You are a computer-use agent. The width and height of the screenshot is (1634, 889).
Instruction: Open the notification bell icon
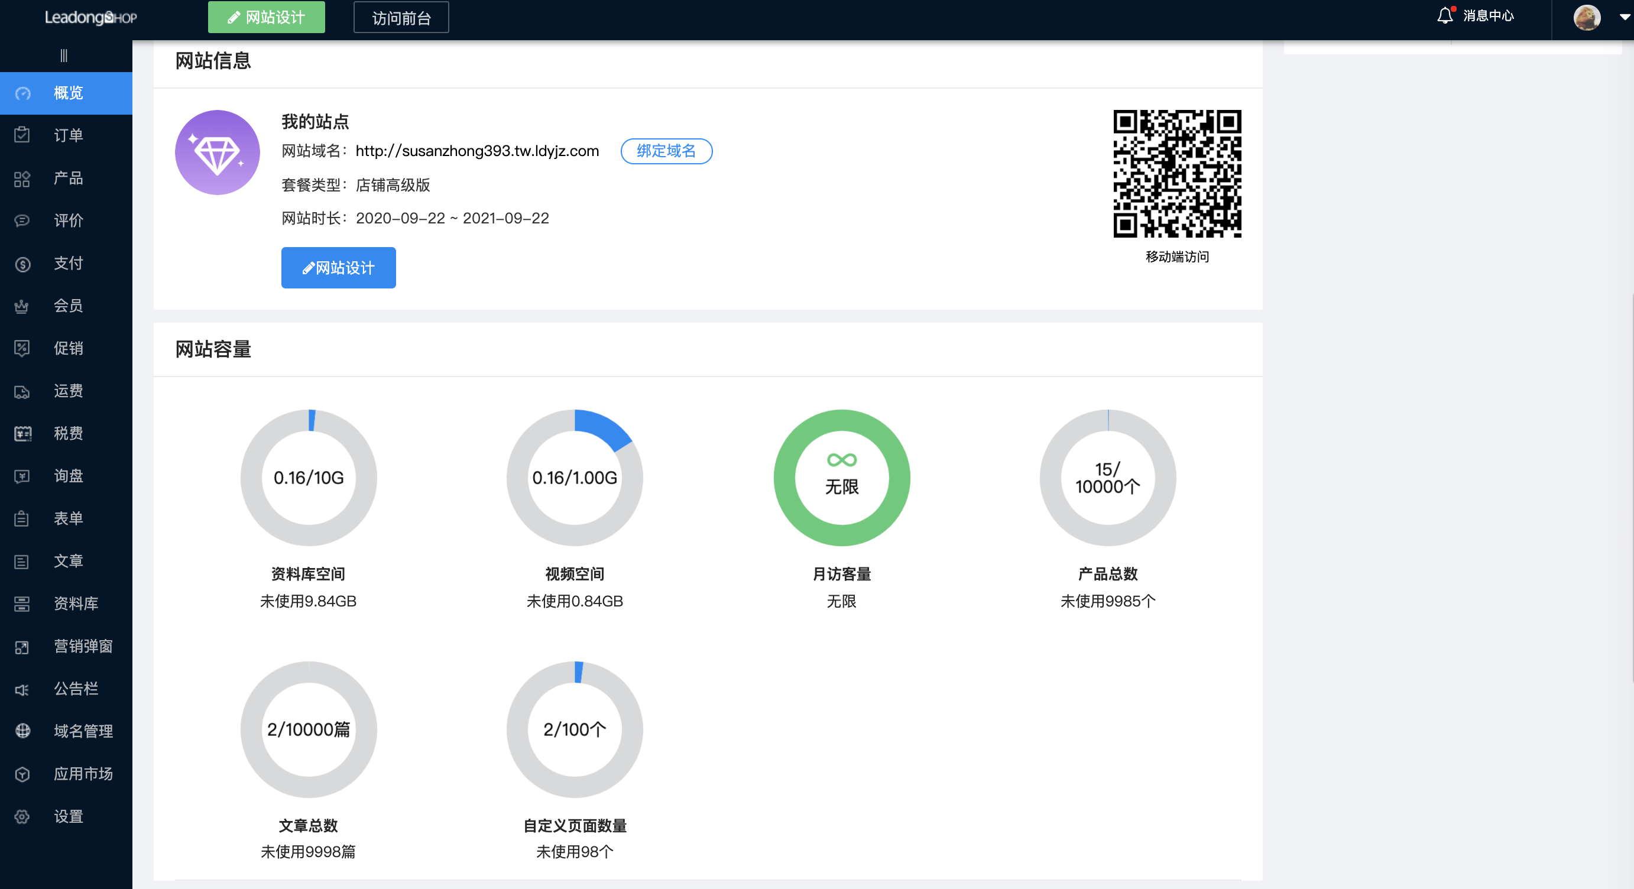tap(1444, 16)
